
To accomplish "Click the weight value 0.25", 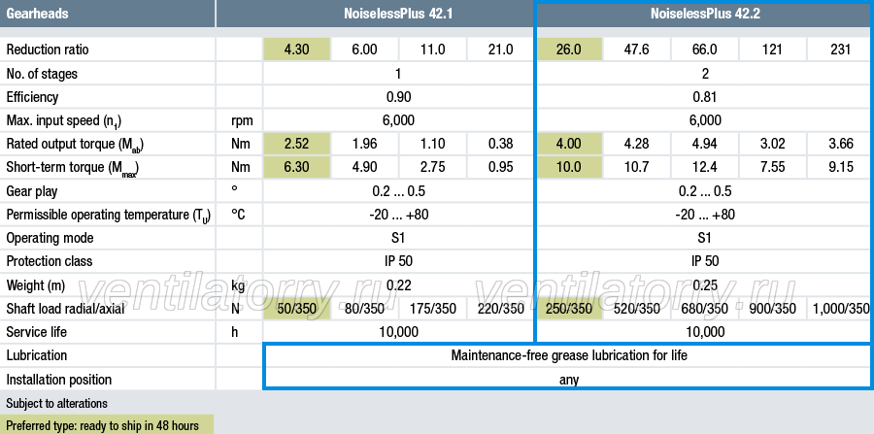I will pos(705,285).
